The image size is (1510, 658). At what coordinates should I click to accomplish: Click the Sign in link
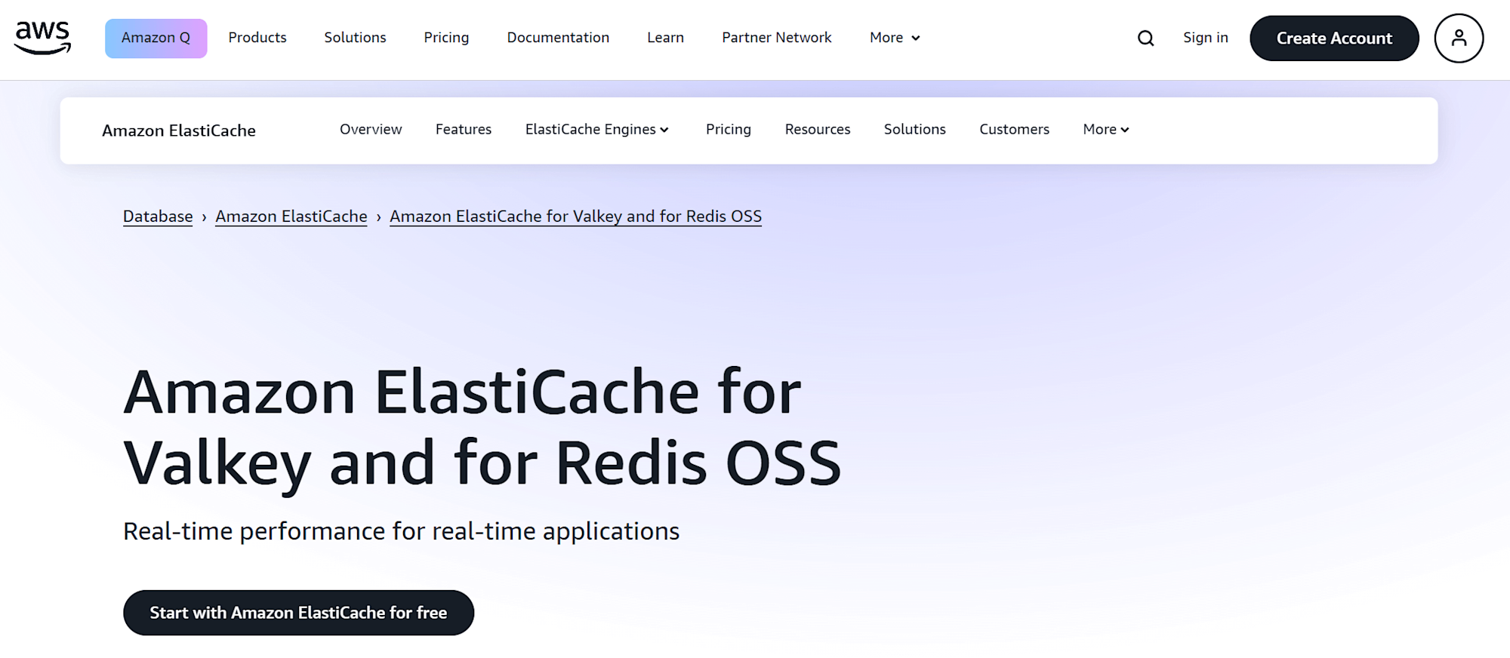pyautogui.click(x=1205, y=38)
